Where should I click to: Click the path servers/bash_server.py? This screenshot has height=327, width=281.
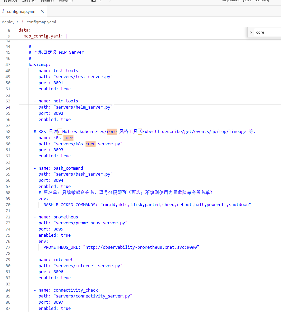(x=83, y=174)
